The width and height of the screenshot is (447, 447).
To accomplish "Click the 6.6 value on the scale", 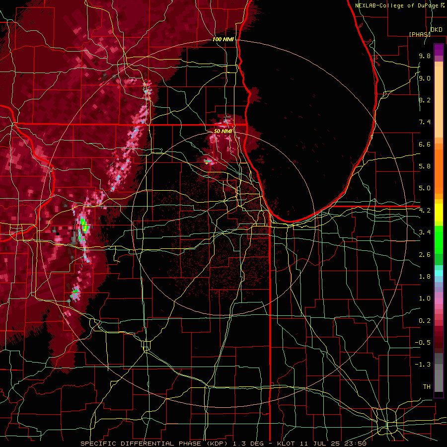I will coord(425,144).
